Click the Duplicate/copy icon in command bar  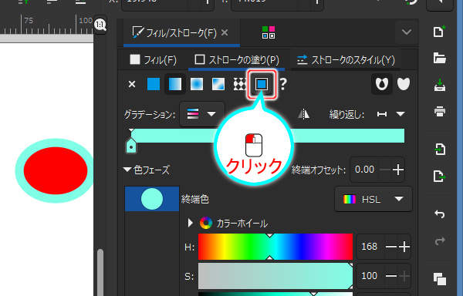(x=439, y=278)
